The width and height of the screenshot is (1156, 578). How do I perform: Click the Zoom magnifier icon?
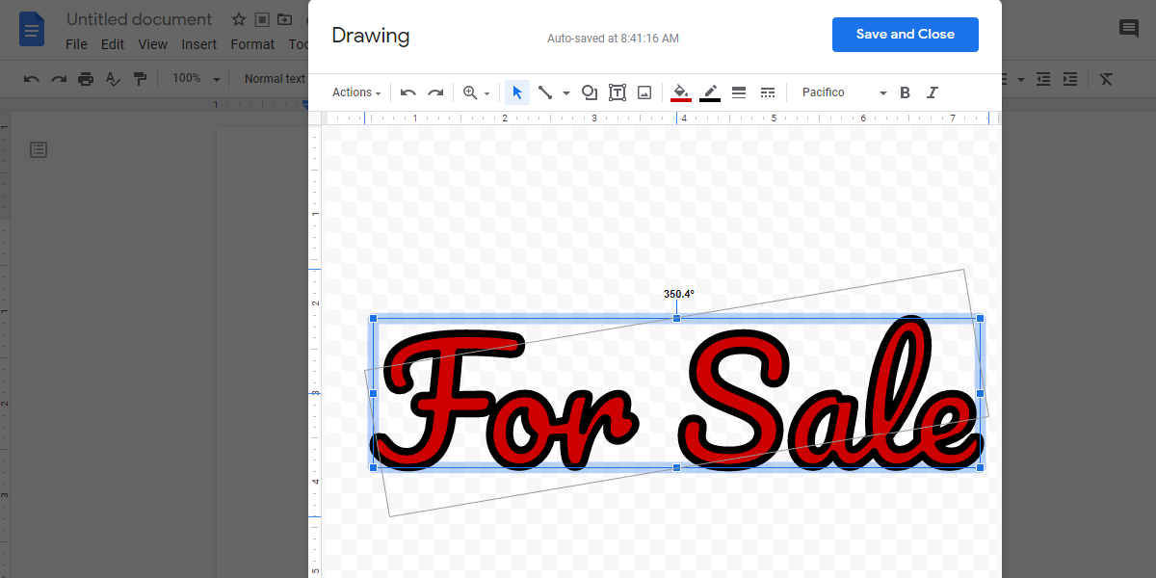[x=469, y=92]
